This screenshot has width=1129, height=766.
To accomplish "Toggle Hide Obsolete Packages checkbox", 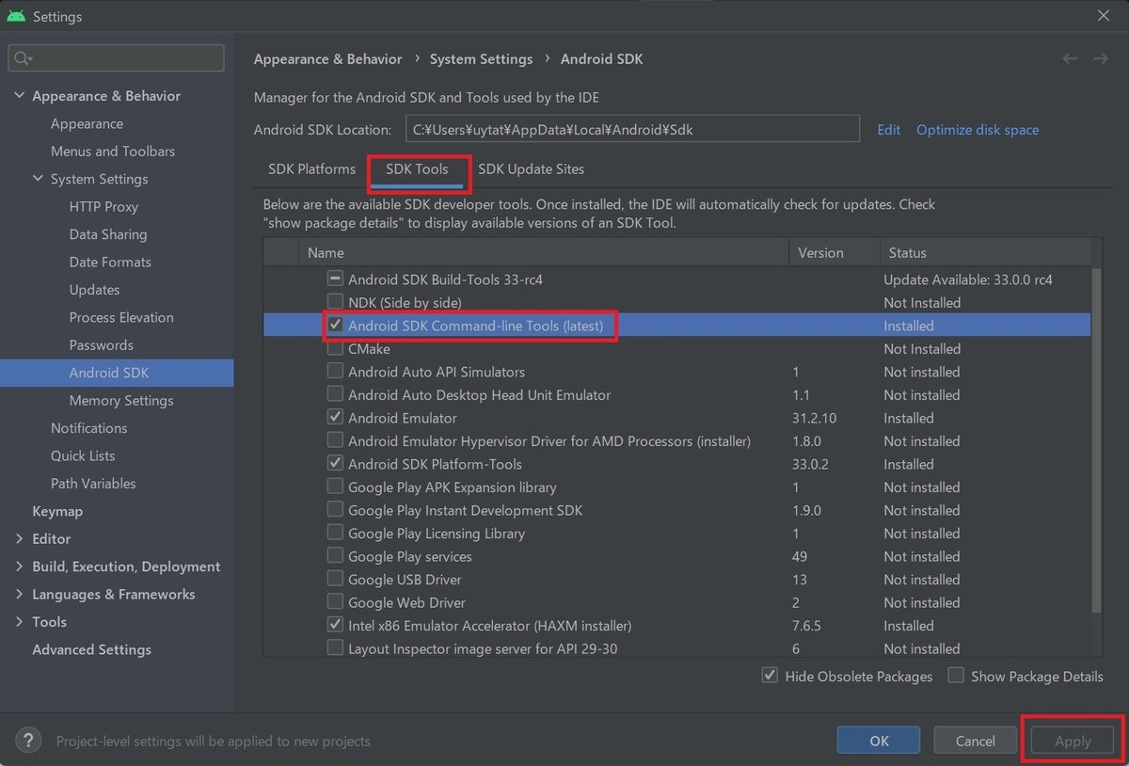I will click(x=770, y=676).
